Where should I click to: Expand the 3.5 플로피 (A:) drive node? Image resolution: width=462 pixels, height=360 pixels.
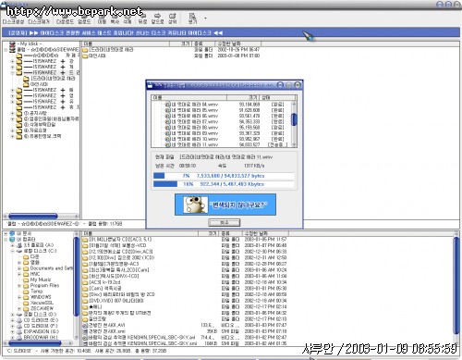point(13,245)
